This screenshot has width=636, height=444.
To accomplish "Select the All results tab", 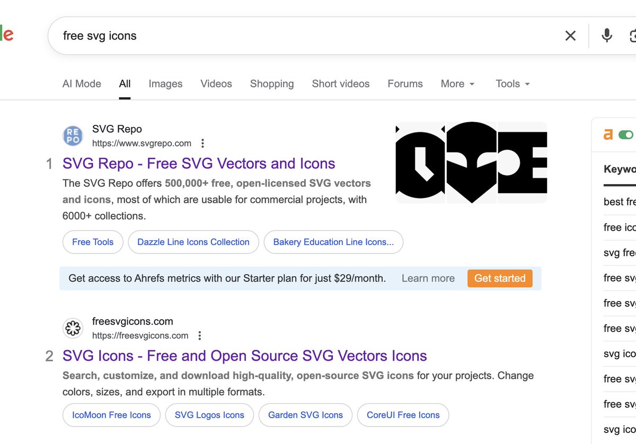I will coord(125,84).
